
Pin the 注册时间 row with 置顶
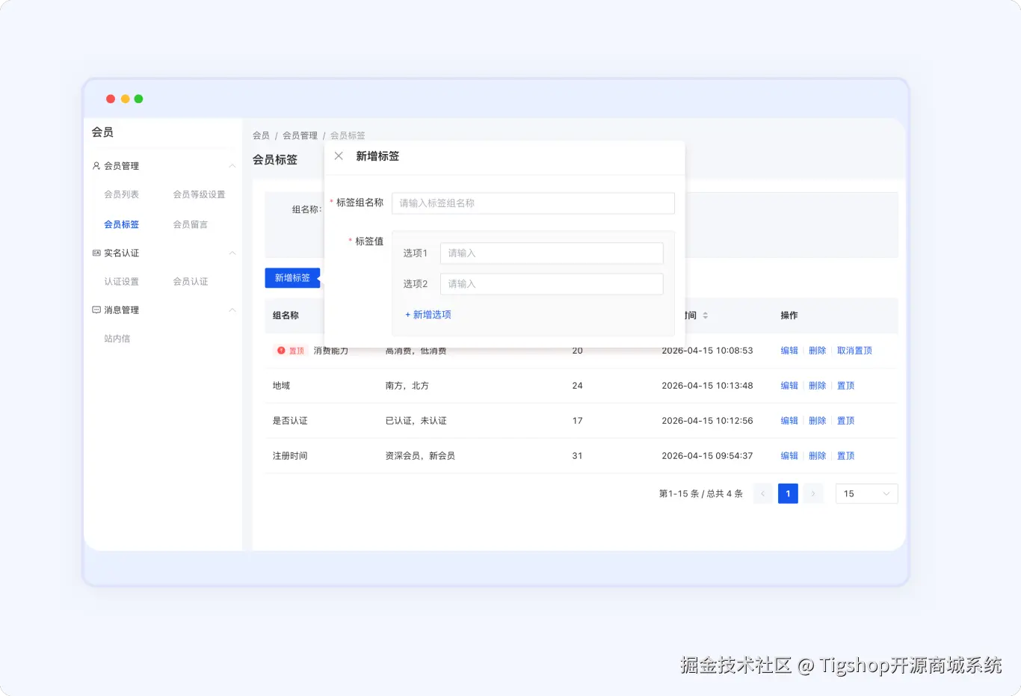[845, 456]
